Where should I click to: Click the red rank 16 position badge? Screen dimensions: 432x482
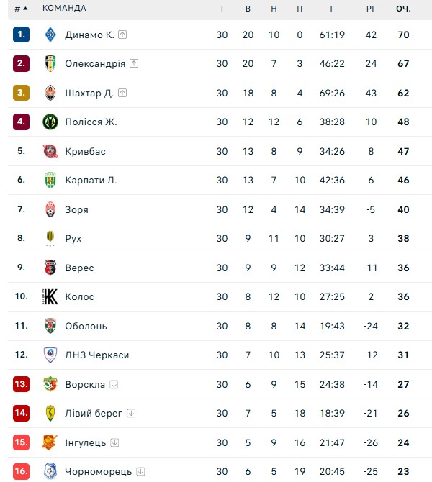tap(21, 471)
